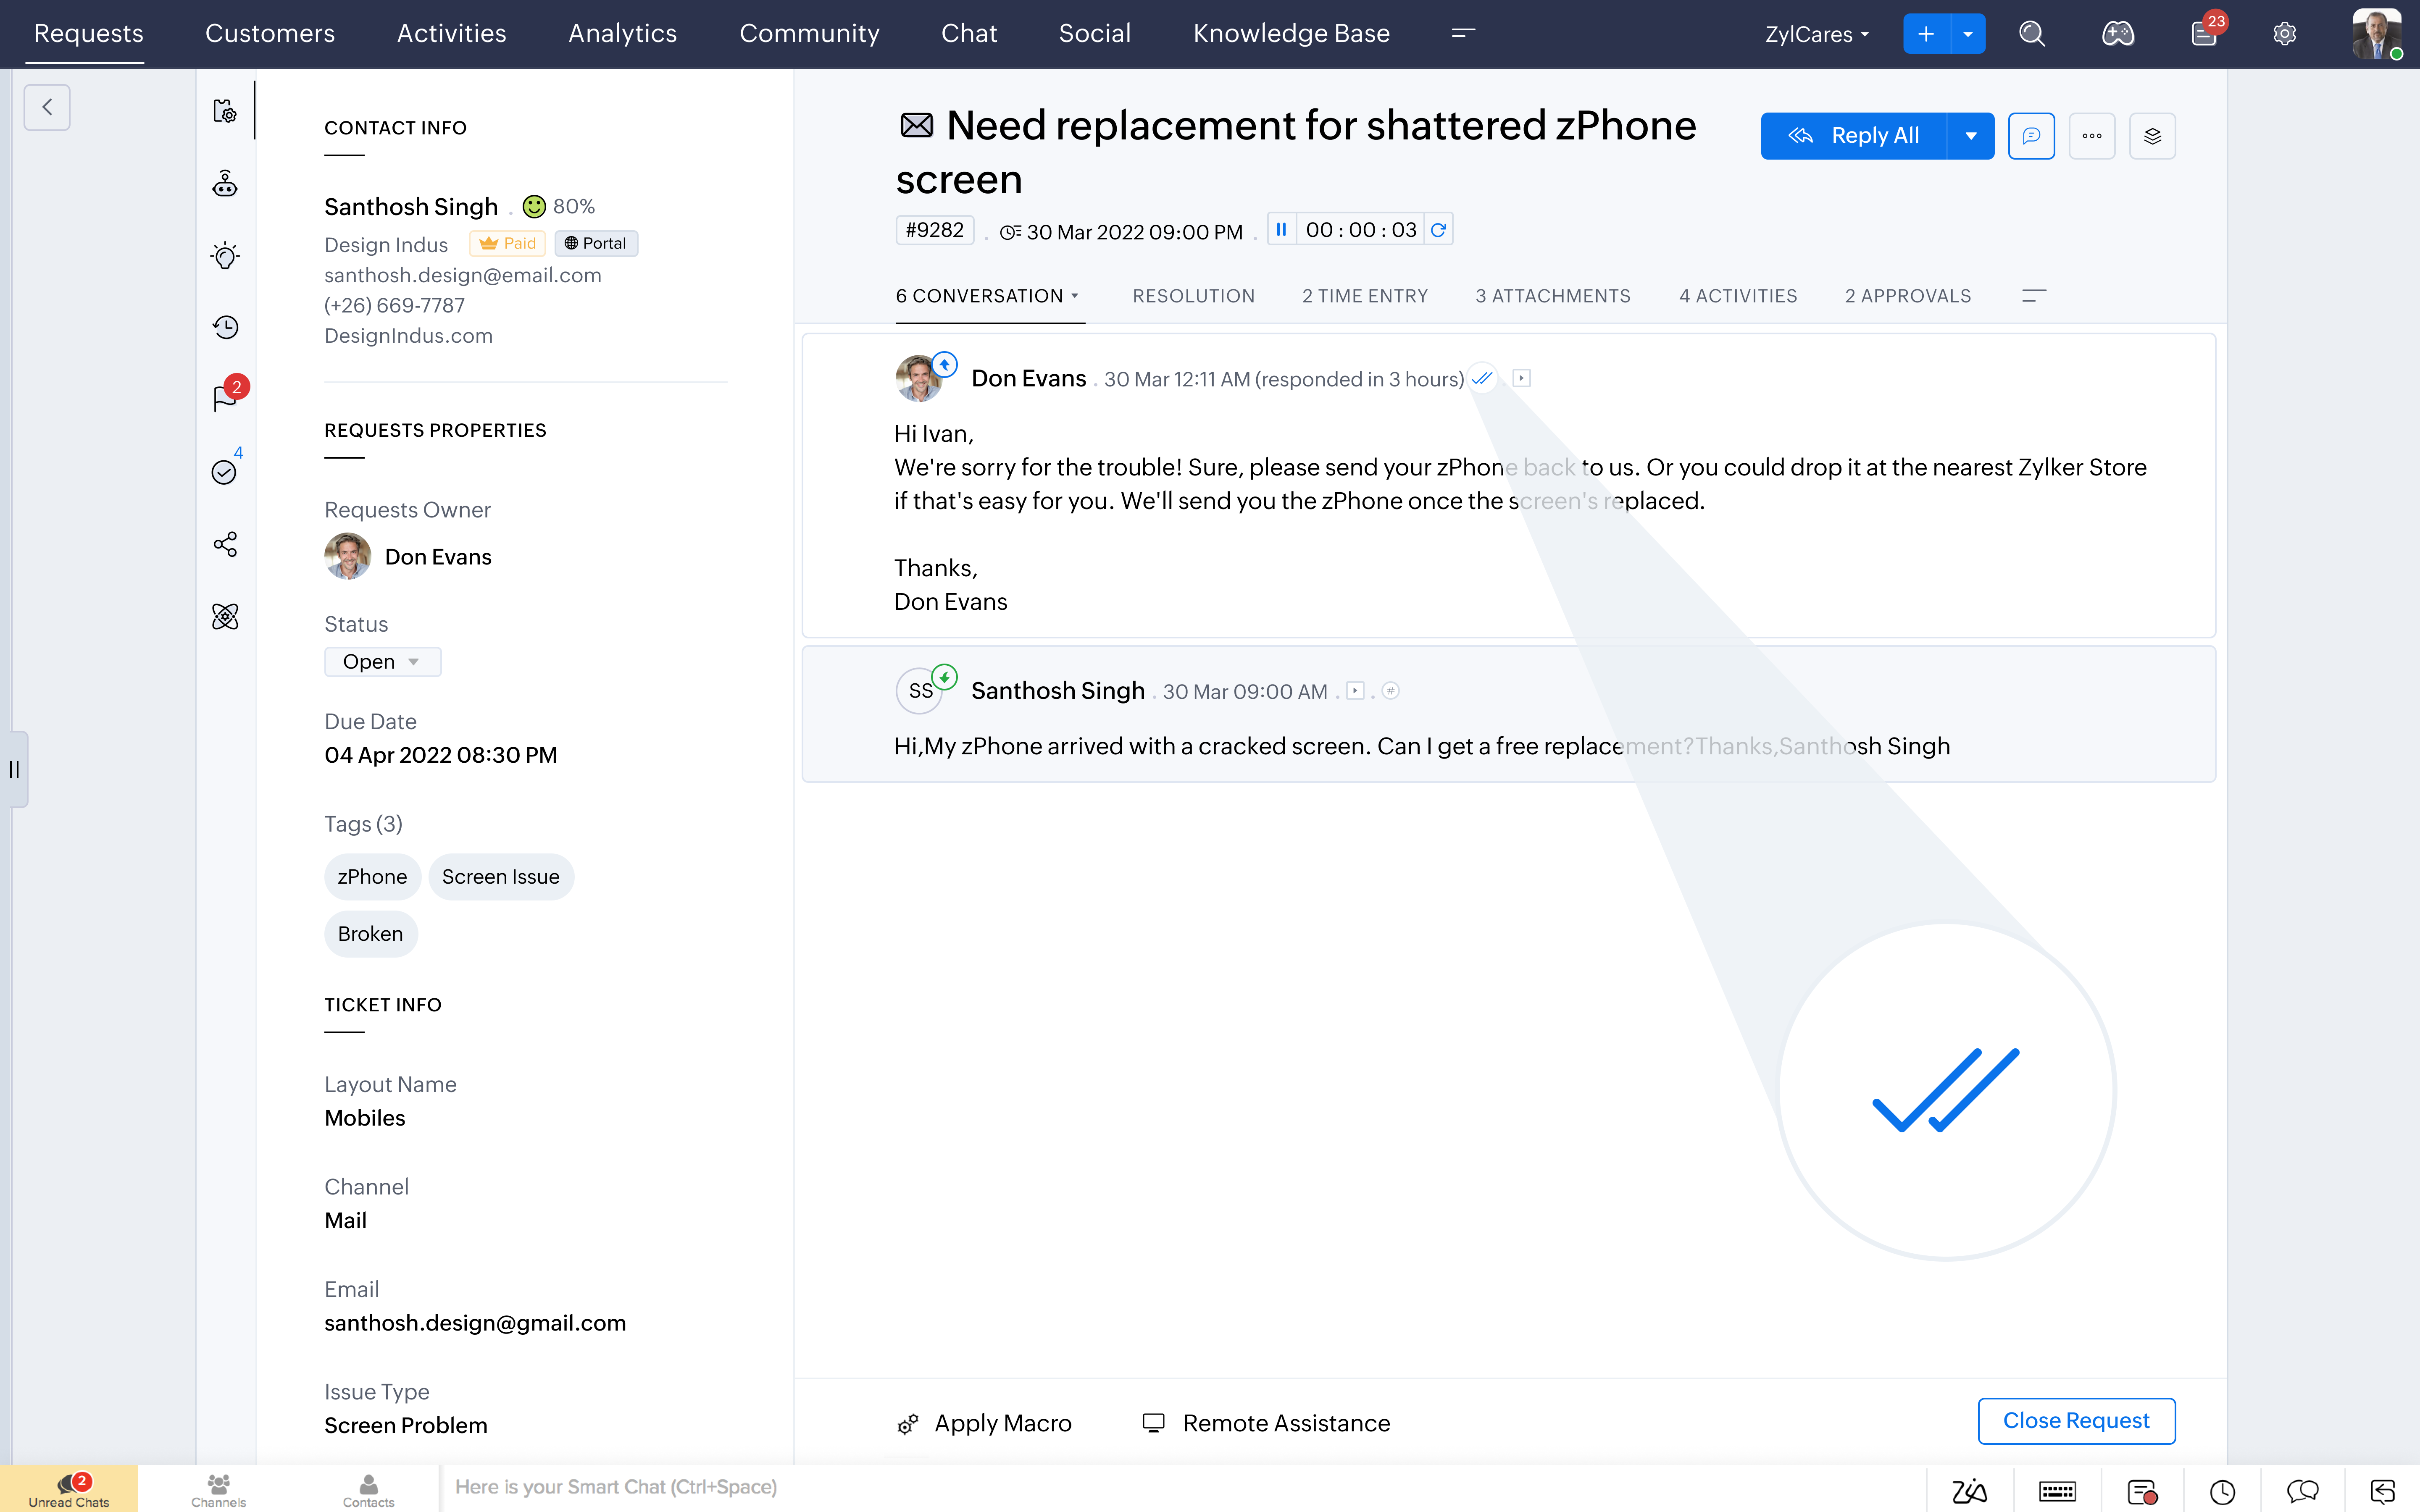Pause the ticket timer
Viewport: 2420px width, 1512px height.
[x=1281, y=230]
